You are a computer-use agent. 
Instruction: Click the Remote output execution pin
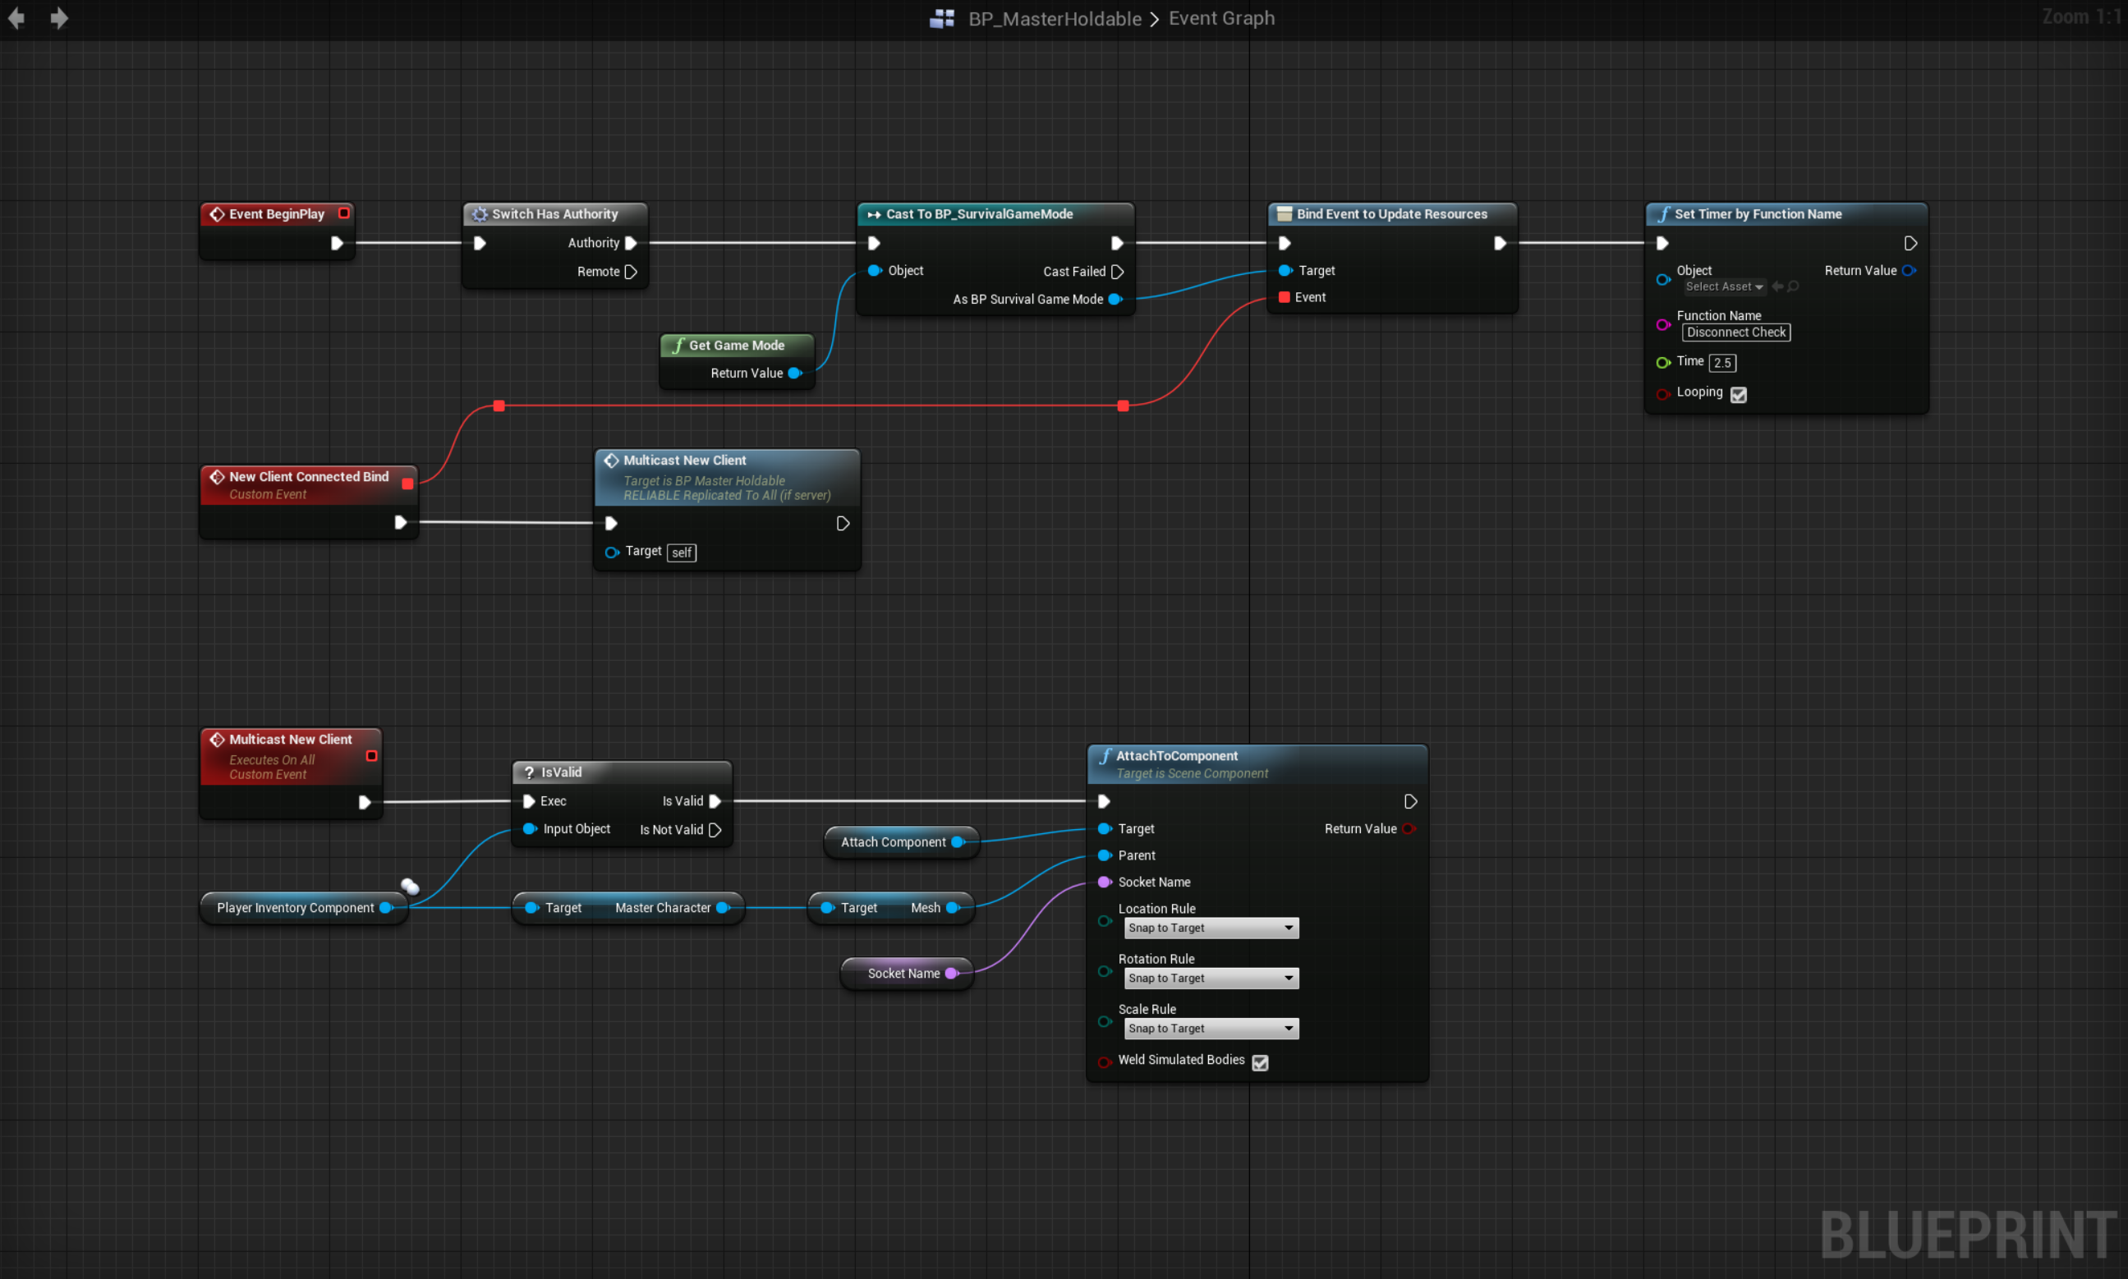(631, 272)
